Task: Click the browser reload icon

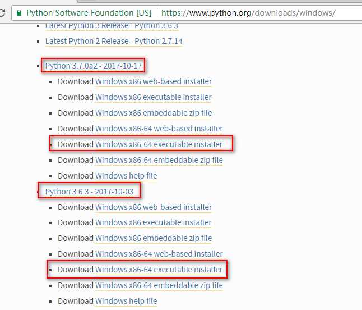Action: (2, 12)
